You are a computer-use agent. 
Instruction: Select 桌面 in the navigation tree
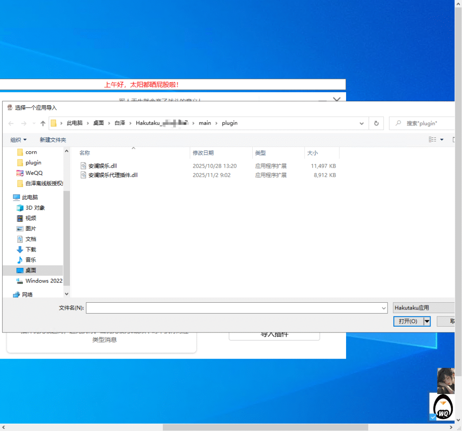31,270
